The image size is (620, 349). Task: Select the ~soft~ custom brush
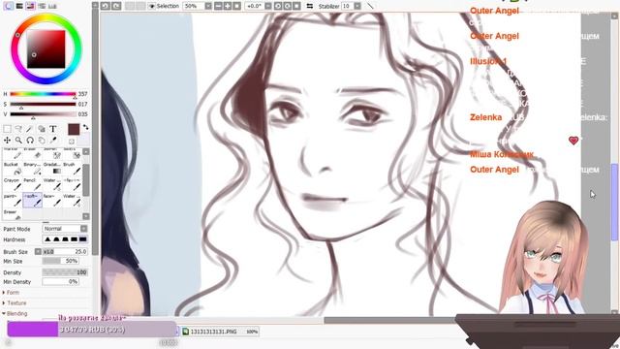[32, 201]
